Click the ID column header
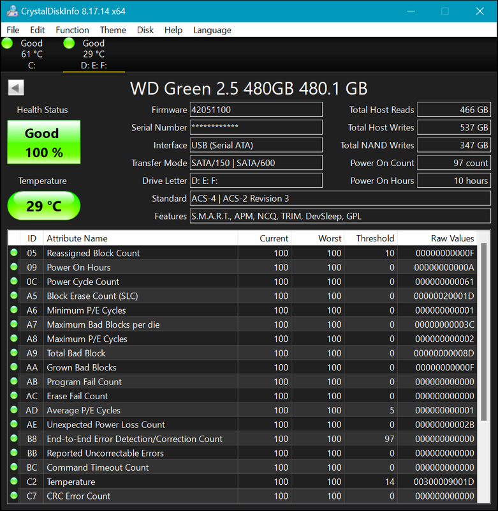The image size is (498, 511). tap(31, 238)
